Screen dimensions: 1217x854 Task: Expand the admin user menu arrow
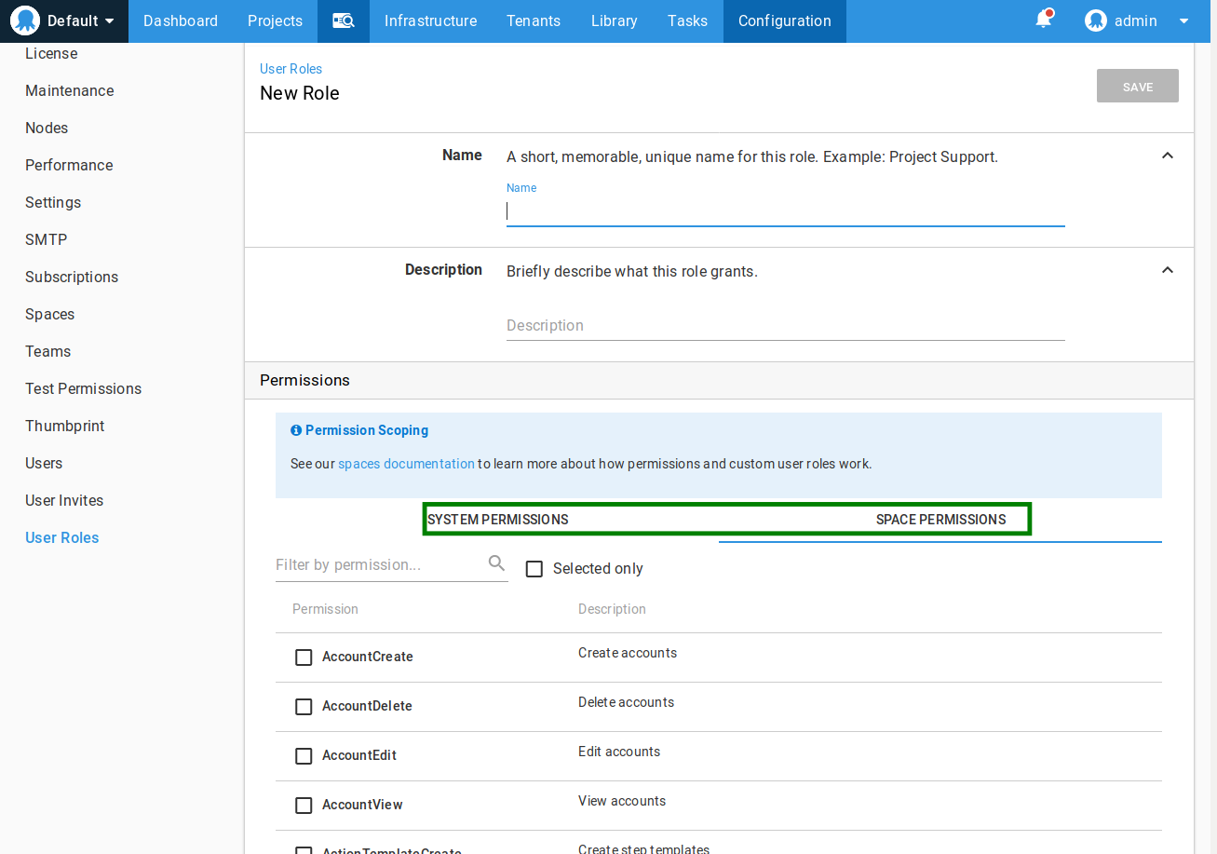point(1184,21)
